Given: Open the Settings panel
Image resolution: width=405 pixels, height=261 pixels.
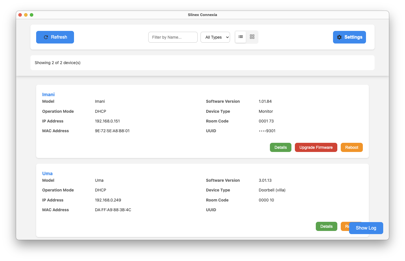Looking at the screenshot, I should click(x=349, y=37).
